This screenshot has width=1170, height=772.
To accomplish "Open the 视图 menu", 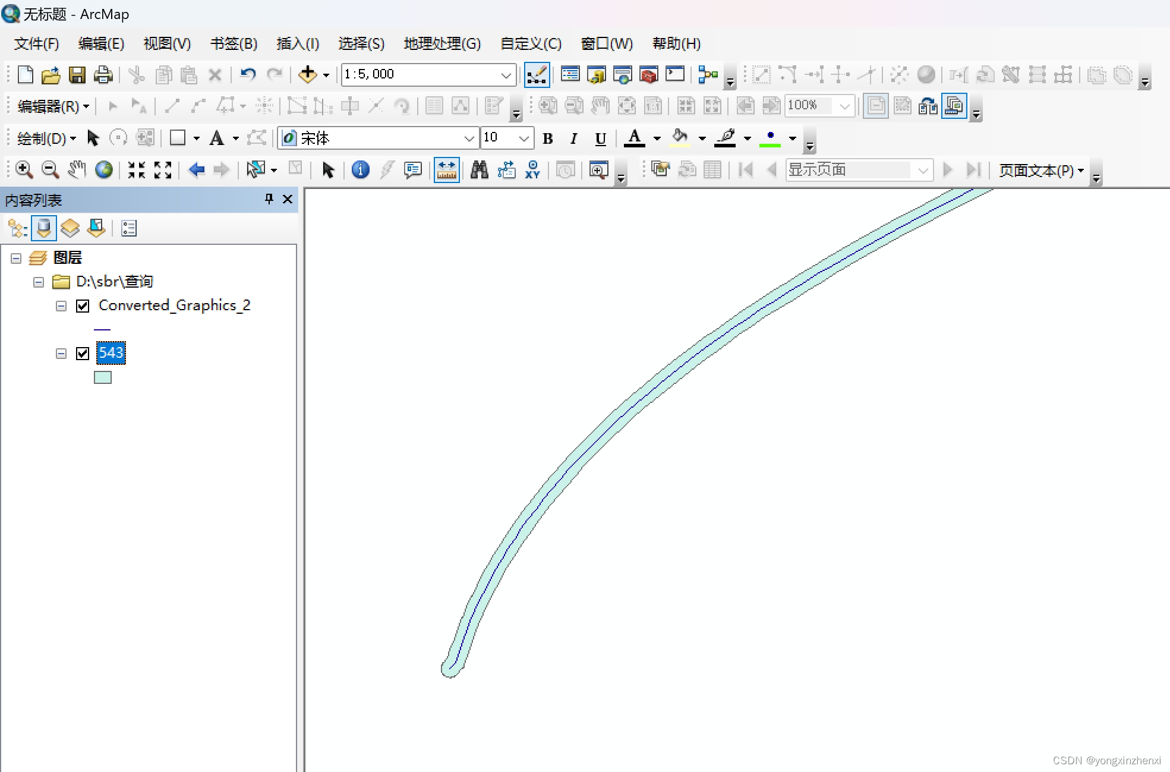I will 165,42.
